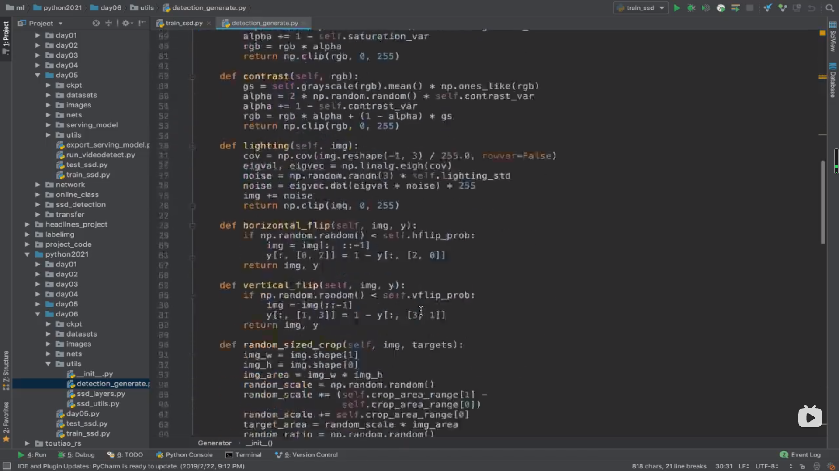Click the concurrency diagram run icon
Image resolution: width=839 pixels, height=471 pixels.
tap(735, 8)
